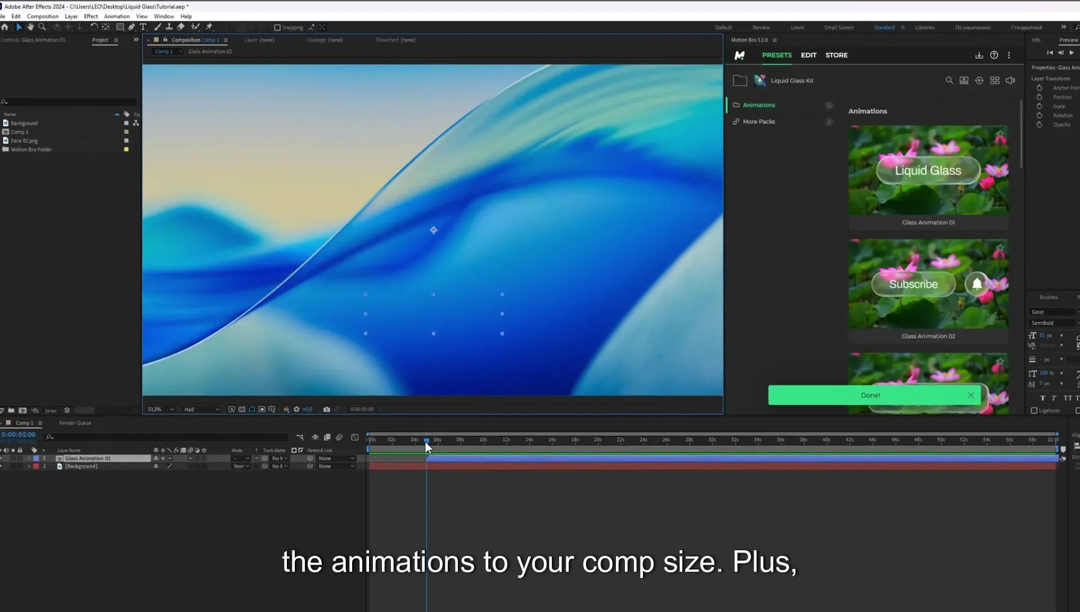Image resolution: width=1080 pixels, height=612 pixels.
Task: Toggle Rotation stopwatch in Properties panel
Action: [1039, 115]
